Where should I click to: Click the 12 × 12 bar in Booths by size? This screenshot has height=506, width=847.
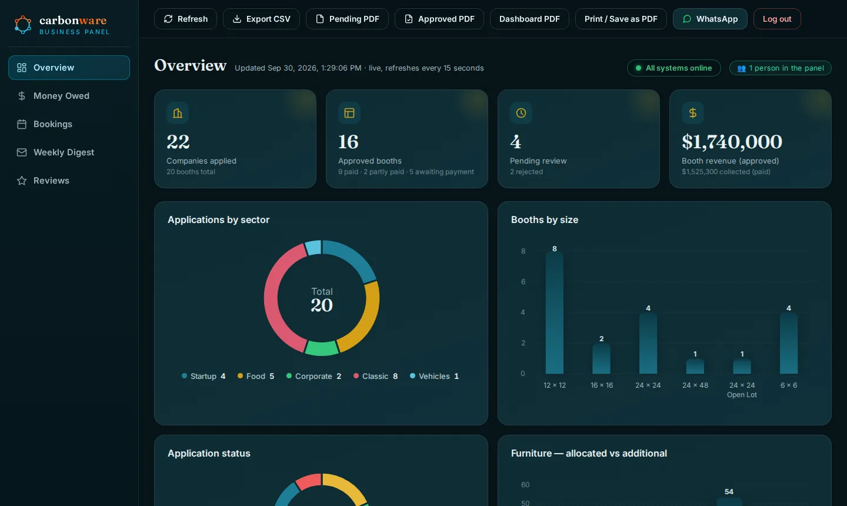(555, 312)
